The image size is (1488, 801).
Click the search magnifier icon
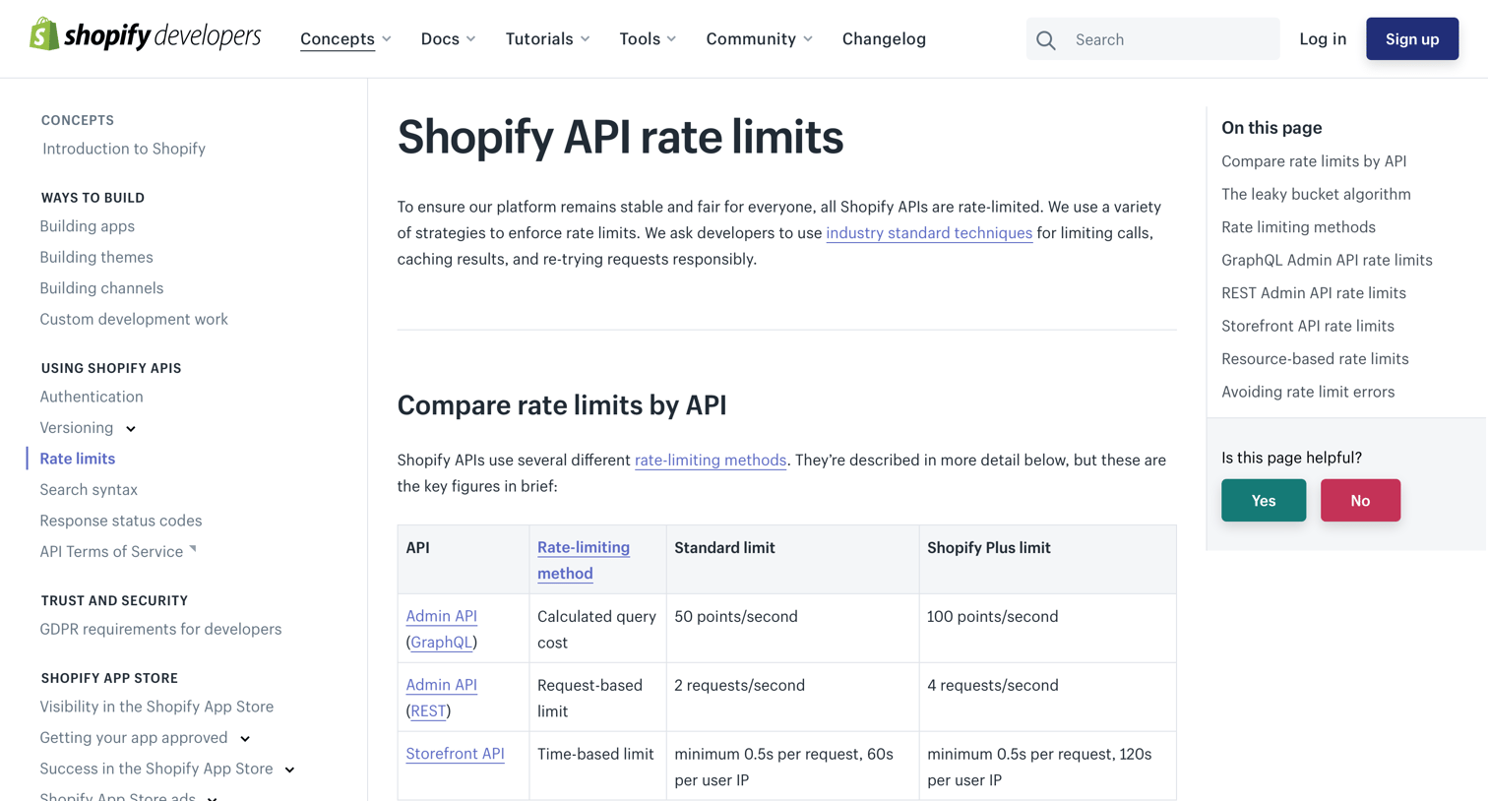[1046, 40]
